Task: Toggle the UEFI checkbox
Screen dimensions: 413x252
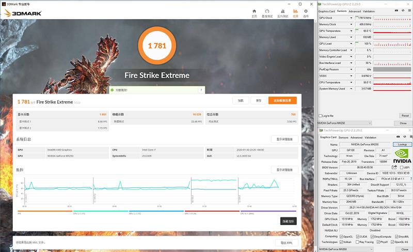Action: coord(403,167)
